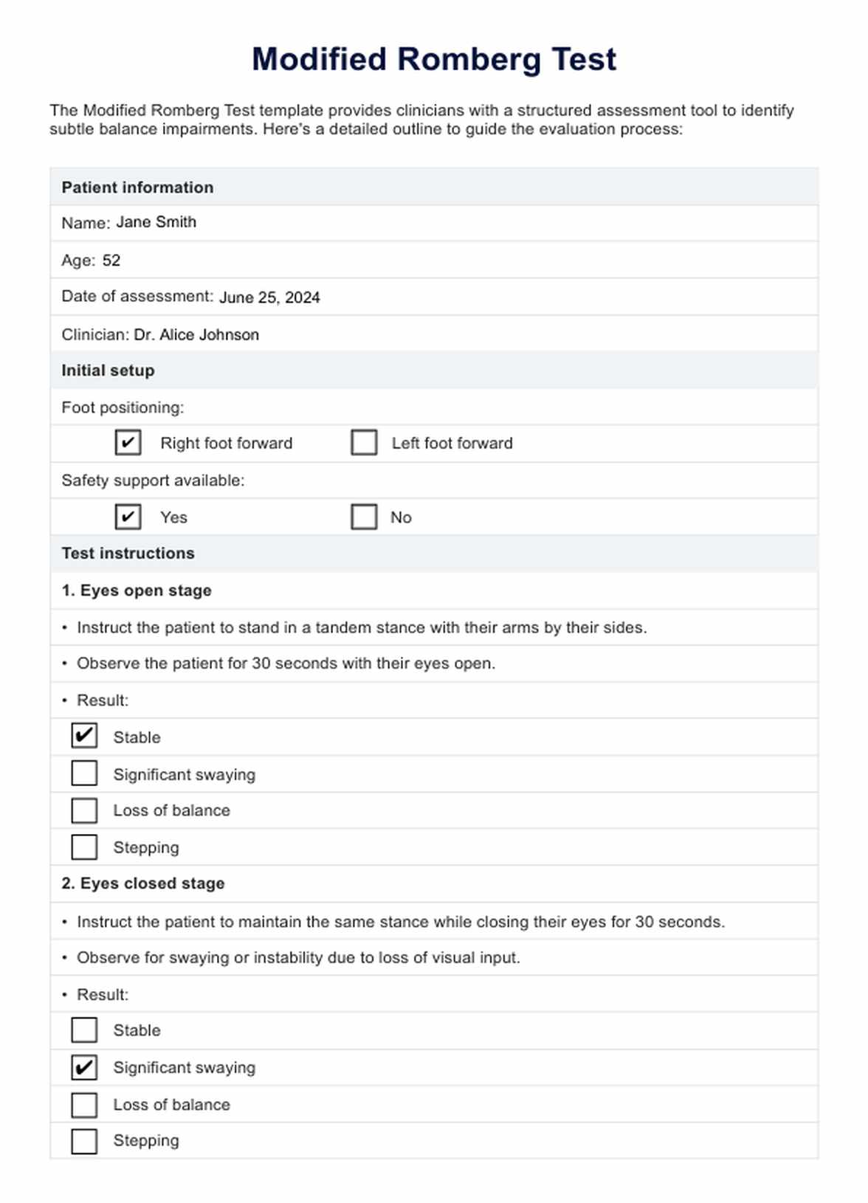Click the Test instructions section header

(128, 554)
